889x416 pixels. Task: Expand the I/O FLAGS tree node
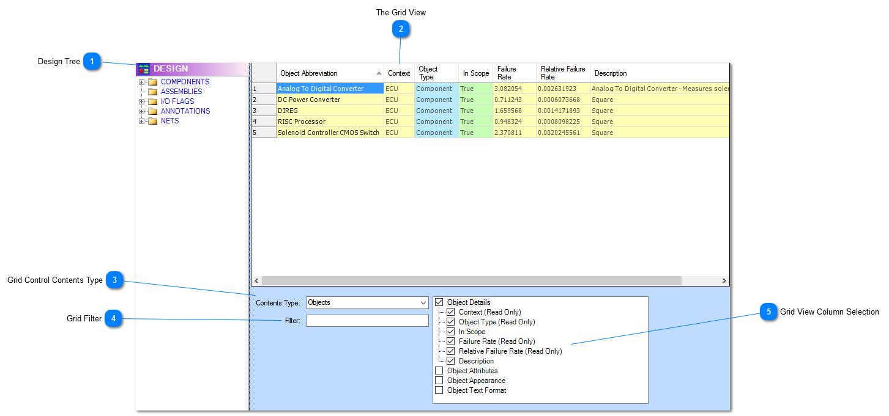pos(142,101)
